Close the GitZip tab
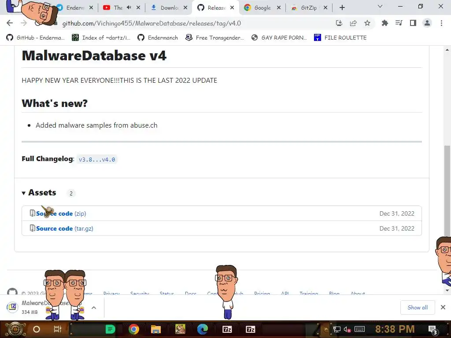The width and height of the screenshot is (451, 338). (325, 8)
